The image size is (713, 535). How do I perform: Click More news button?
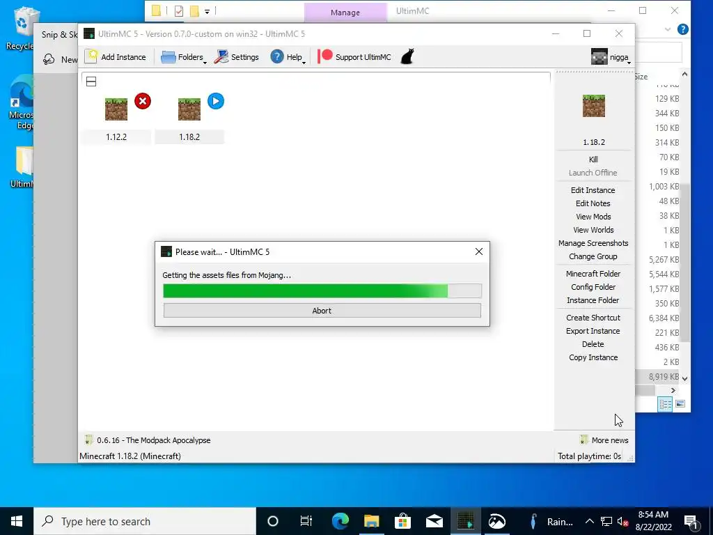tap(604, 440)
